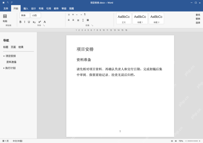Click the increase indent icon
Viewport: 203px width, 143px height.
pyautogui.click(x=81, y=15)
